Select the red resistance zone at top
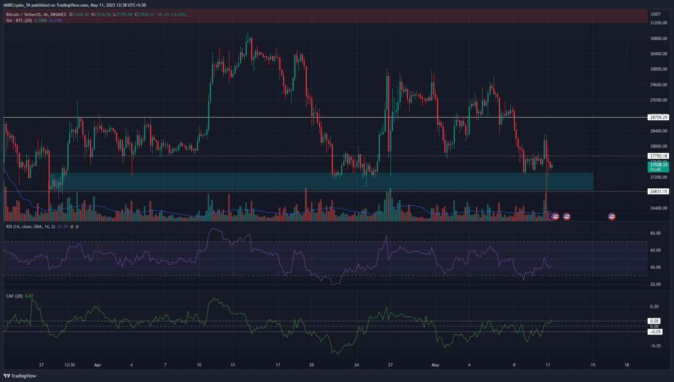Viewport: 674px width, 382px height. pos(325,17)
